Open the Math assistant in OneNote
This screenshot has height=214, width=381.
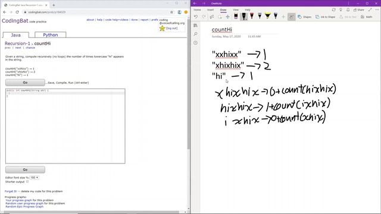tap(367, 17)
